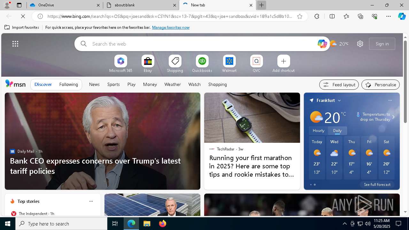
Task: Open the News category
Action: (94, 84)
